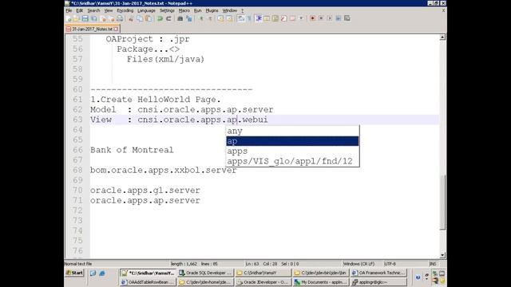511x287 pixels.
Task: Switch to Oracle SQL Developer taskbar button
Action: [x=205, y=273]
